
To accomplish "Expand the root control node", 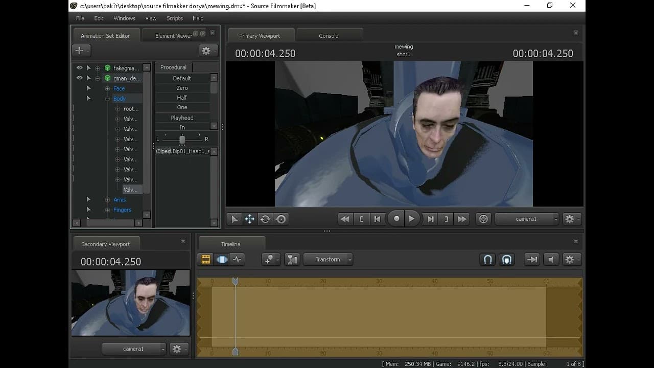I will click(x=118, y=109).
